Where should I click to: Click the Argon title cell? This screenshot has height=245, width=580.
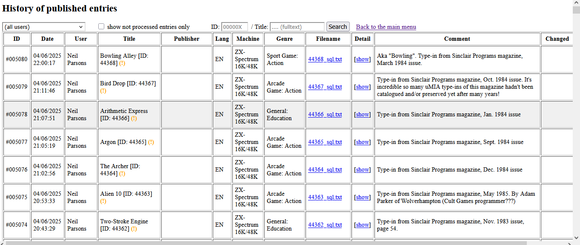point(129,142)
